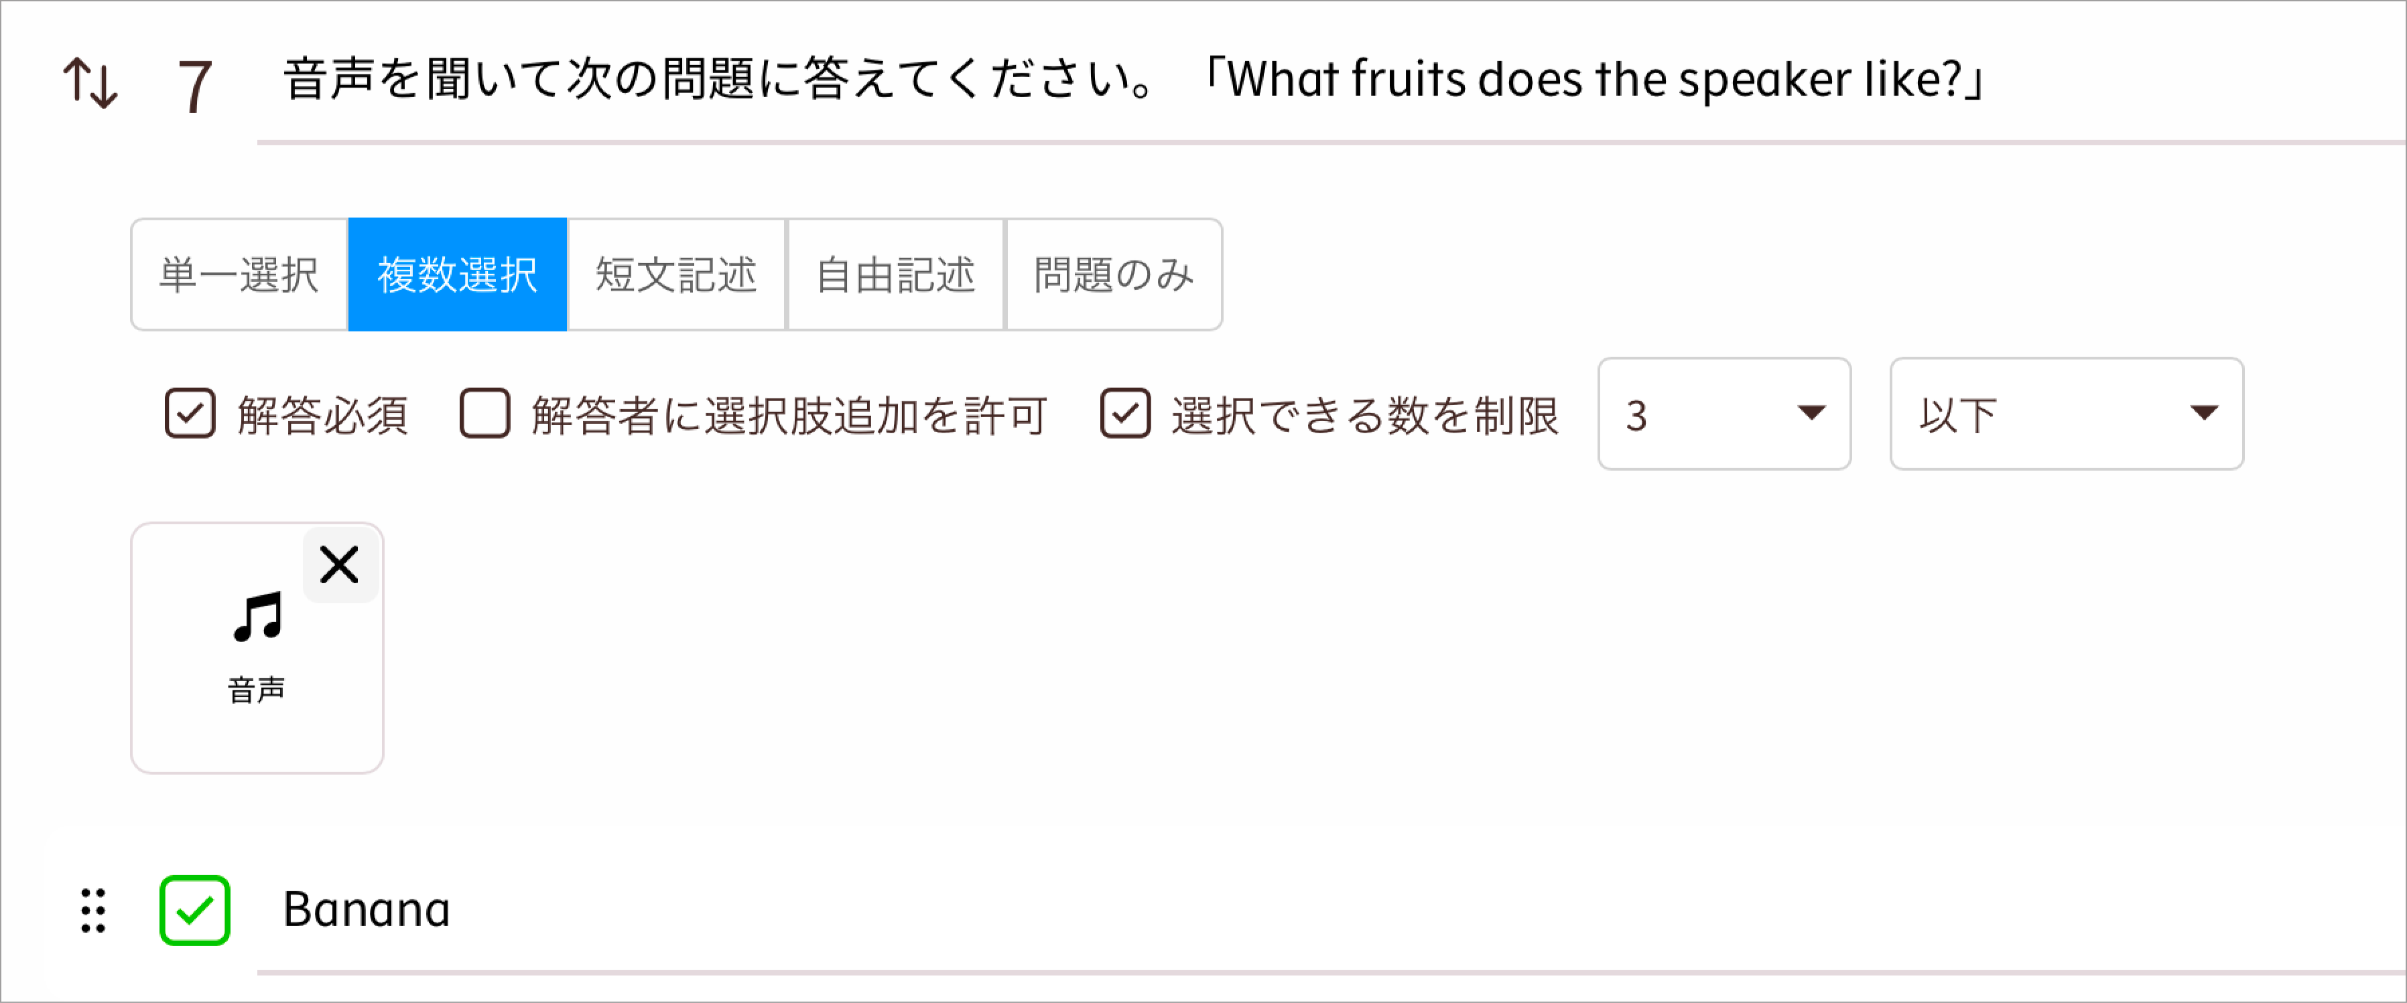This screenshot has height=1003, width=2407.
Task: Choose the 自由記述 answer type
Action: [895, 275]
